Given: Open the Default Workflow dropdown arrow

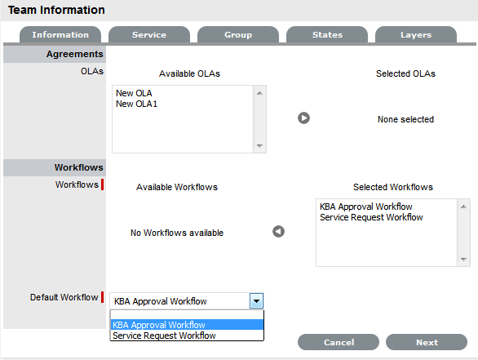Looking at the screenshot, I should [256, 301].
